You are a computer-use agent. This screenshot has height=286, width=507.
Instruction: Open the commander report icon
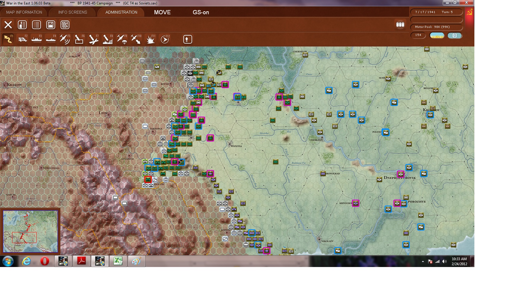22,25
